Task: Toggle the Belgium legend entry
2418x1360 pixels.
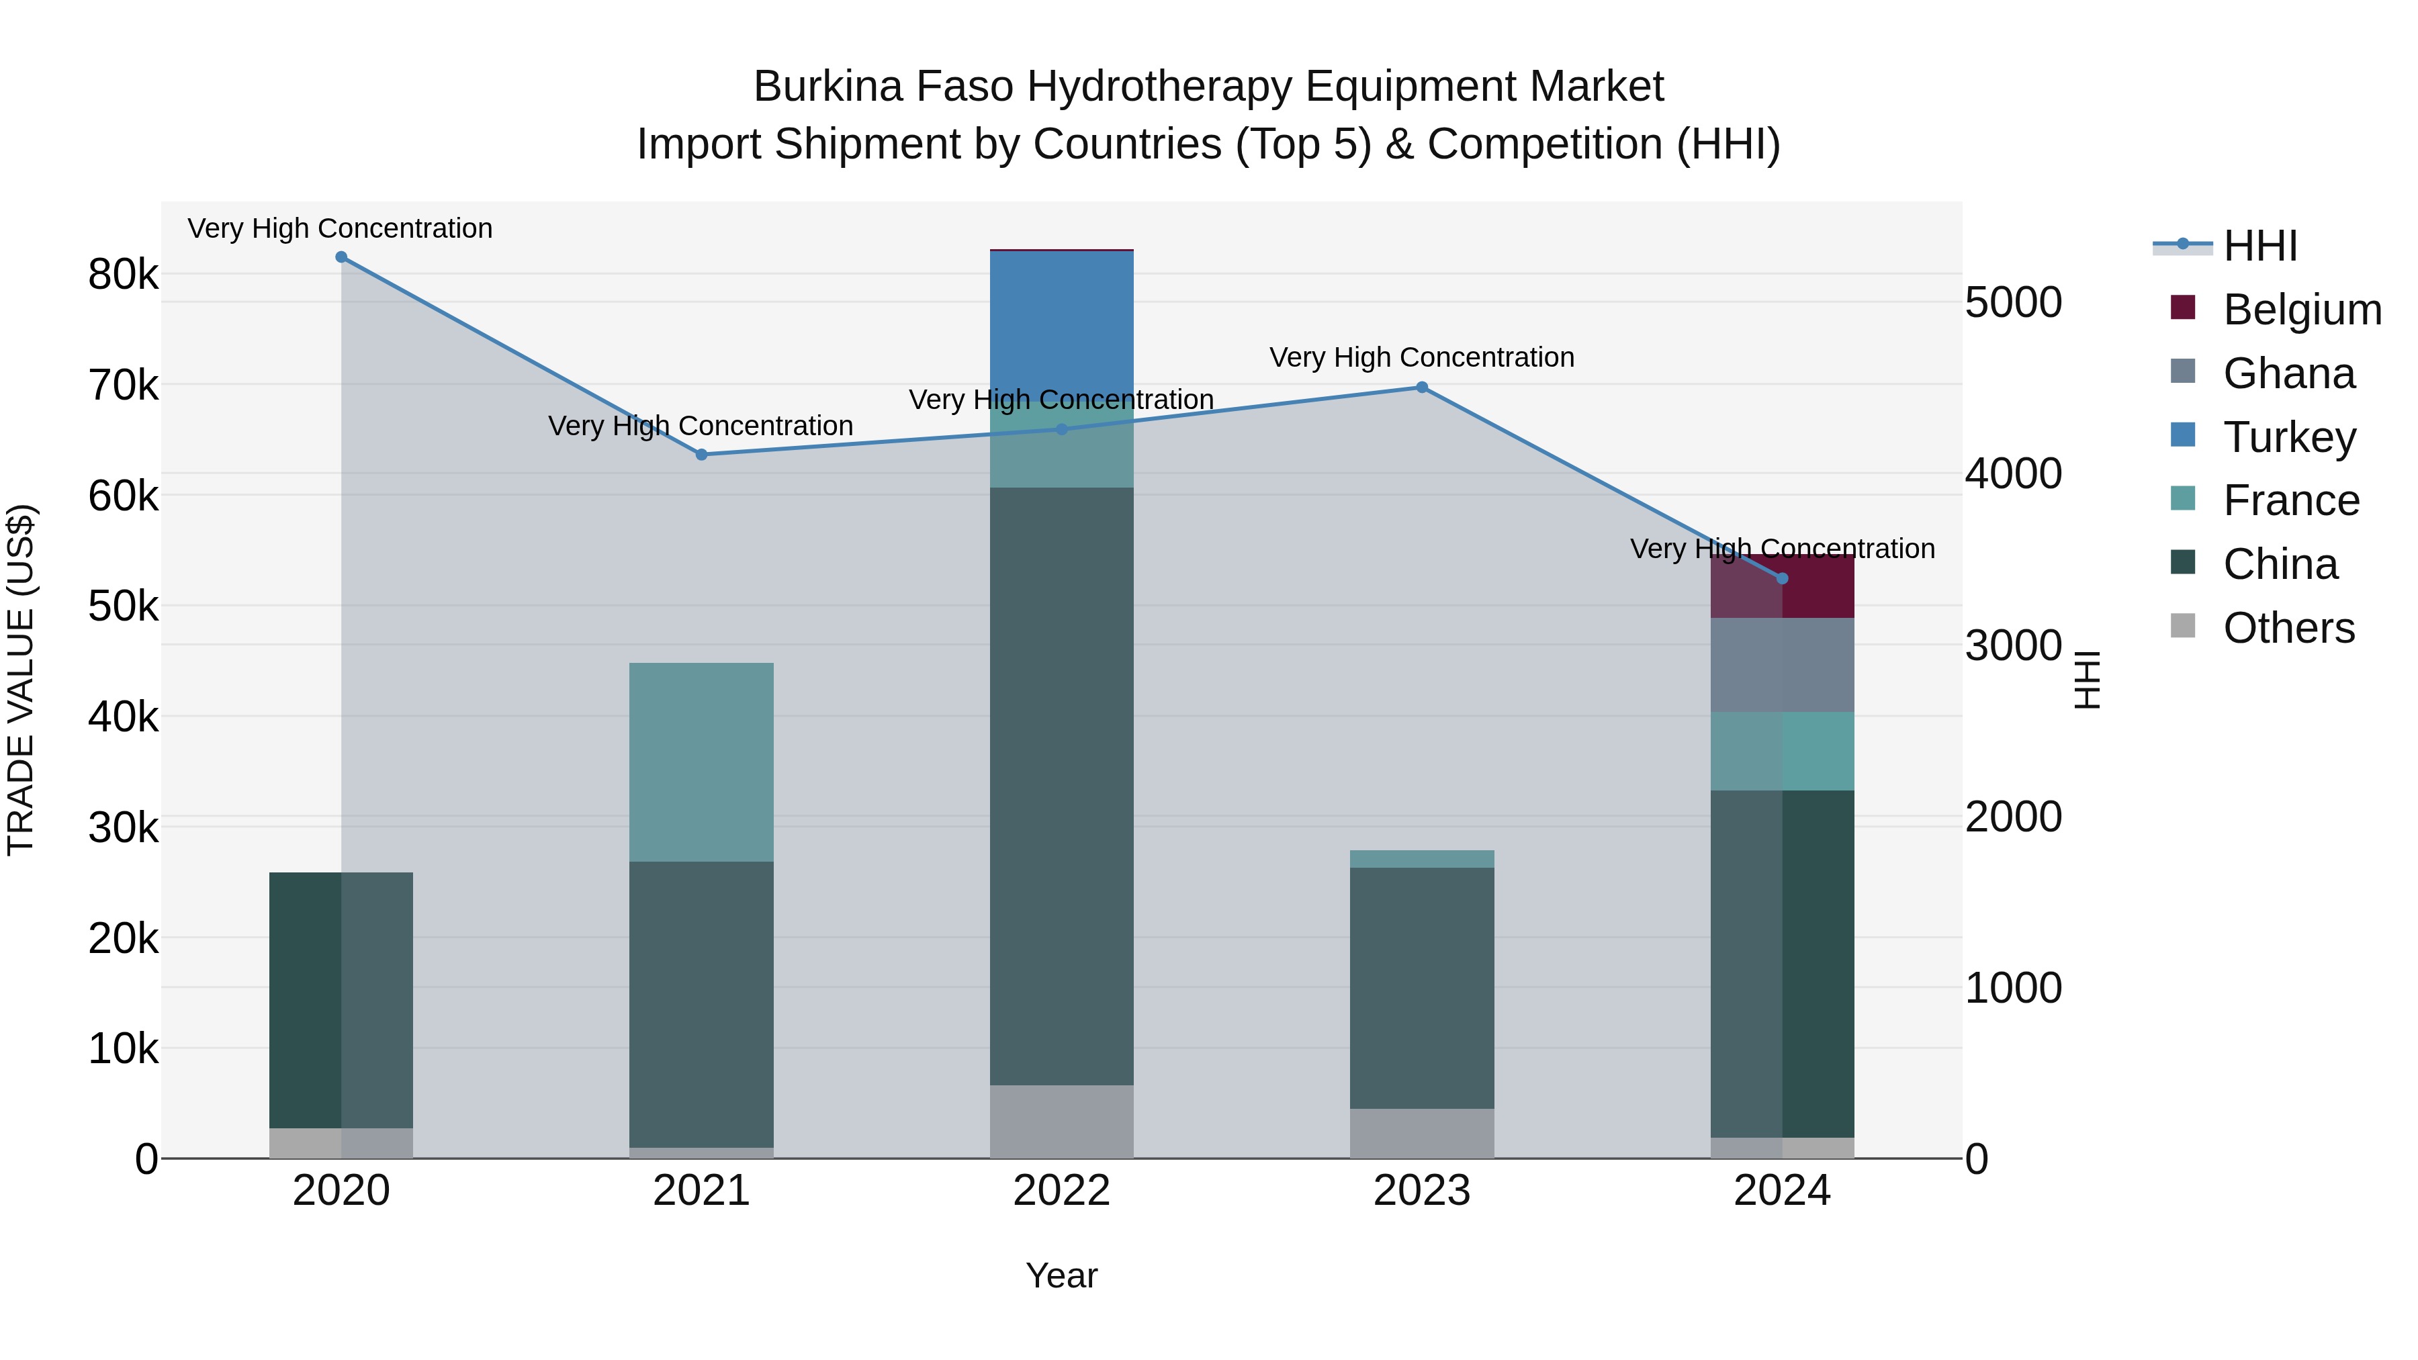Action: pos(2276,309)
